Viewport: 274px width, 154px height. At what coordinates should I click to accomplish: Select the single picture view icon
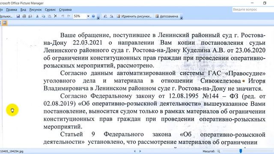click(x=5, y=23)
